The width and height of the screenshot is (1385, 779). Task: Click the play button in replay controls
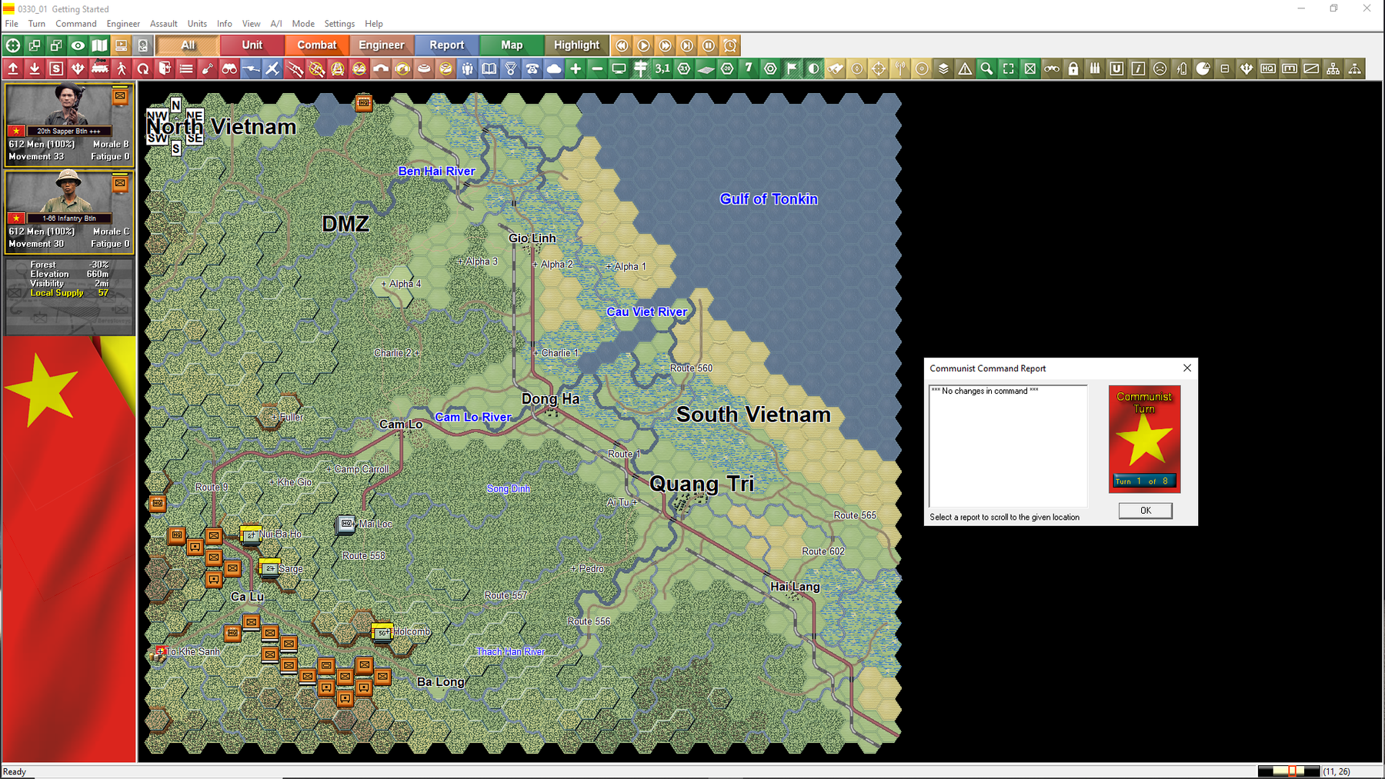643,45
